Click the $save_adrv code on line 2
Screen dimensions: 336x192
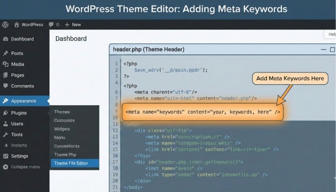tap(171, 70)
